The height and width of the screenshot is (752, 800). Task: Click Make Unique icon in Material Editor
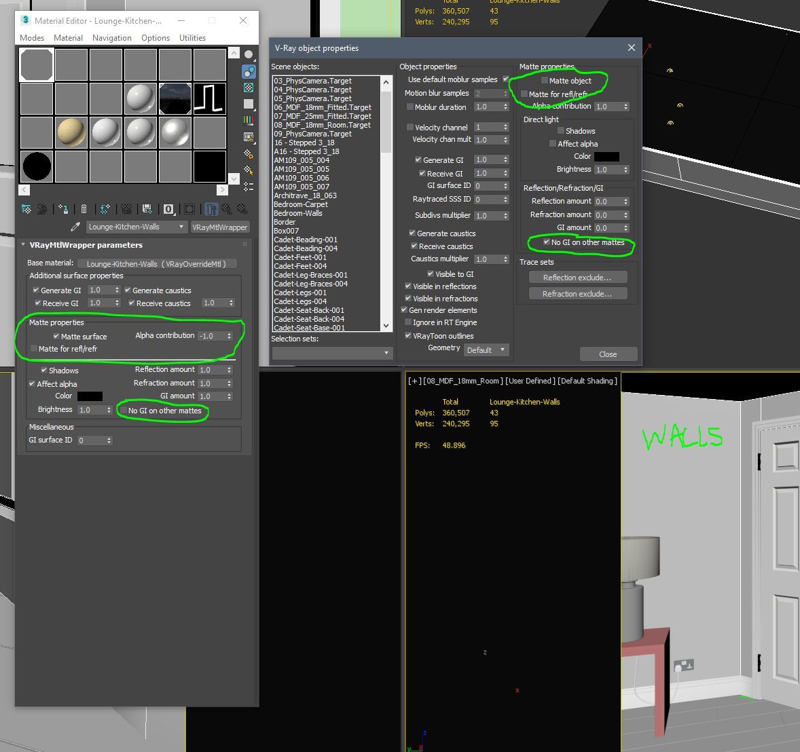(126, 209)
